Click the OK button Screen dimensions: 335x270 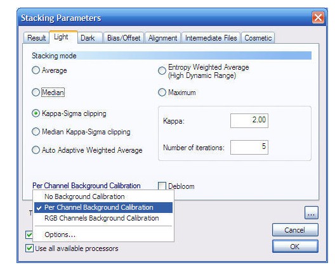[295, 247]
